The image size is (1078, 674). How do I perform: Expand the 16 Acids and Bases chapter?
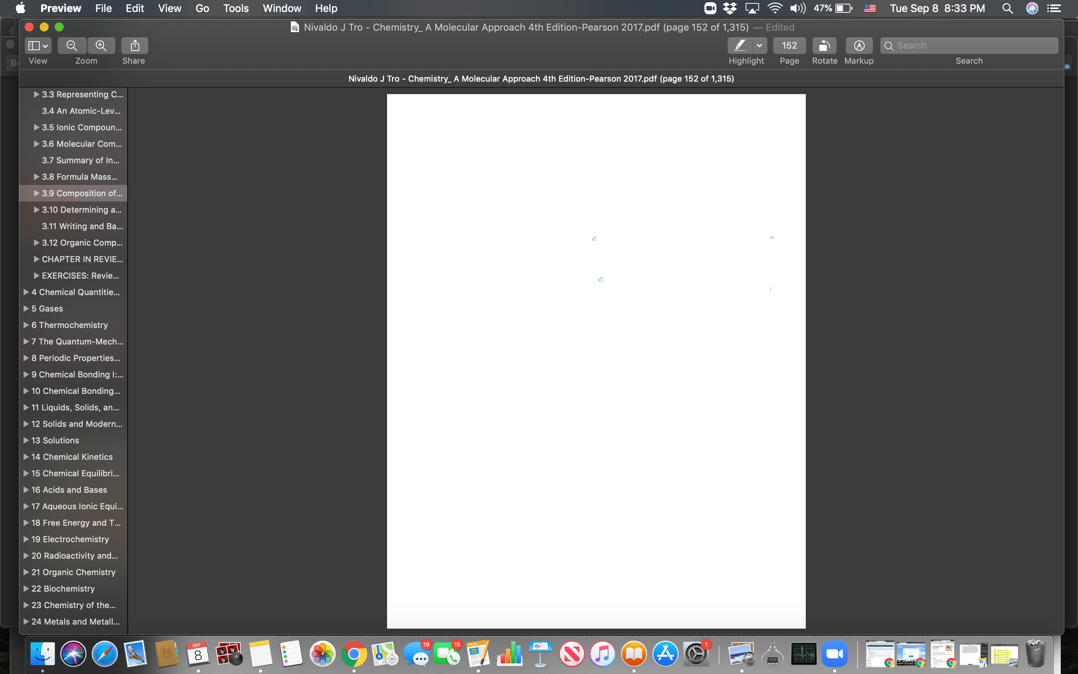[x=25, y=489]
